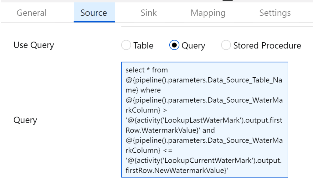Switch to the Sink tab
This screenshot has height=187, width=313.
pyautogui.click(x=149, y=13)
